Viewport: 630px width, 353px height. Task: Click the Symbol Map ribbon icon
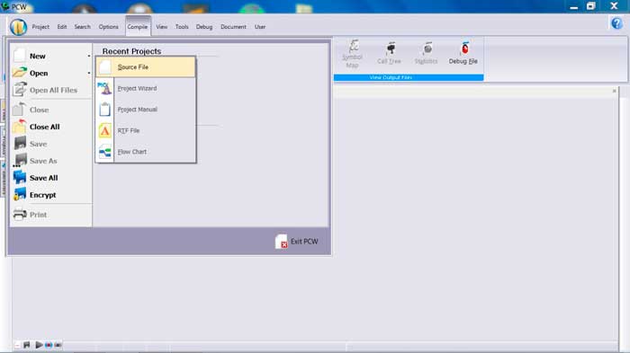coord(354,46)
